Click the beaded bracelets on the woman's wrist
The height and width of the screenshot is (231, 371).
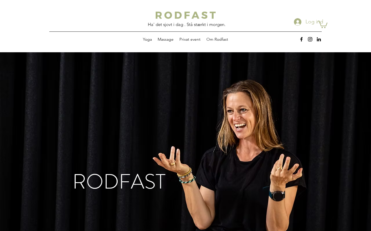click(186, 176)
